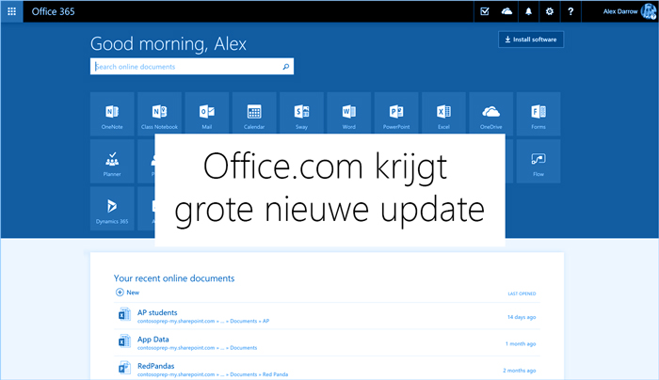The image size is (659, 380).
Task: Click the '2 months ago' timestamp
Action: [519, 371]
